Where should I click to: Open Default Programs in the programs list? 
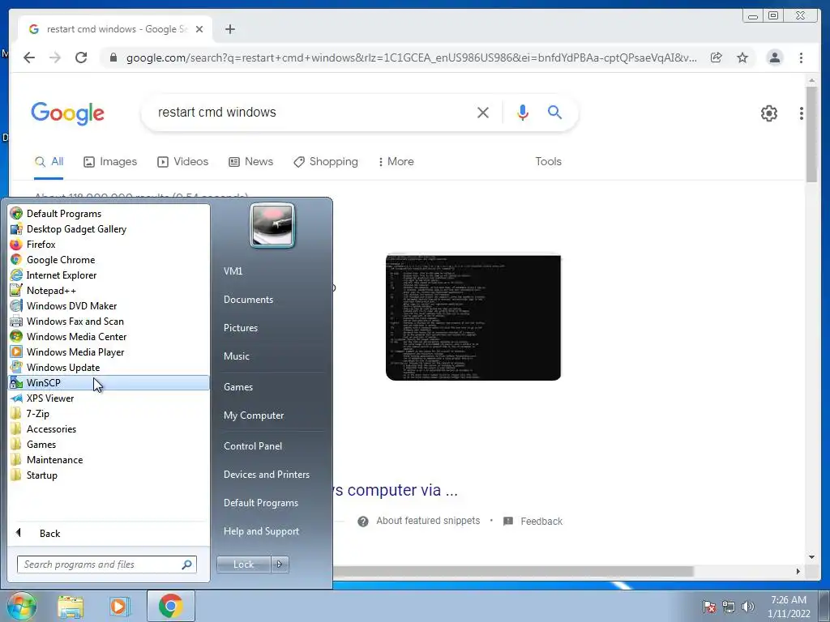pos(109,214)
